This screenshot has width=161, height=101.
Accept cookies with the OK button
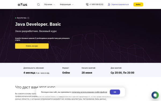tap(115, 92)
